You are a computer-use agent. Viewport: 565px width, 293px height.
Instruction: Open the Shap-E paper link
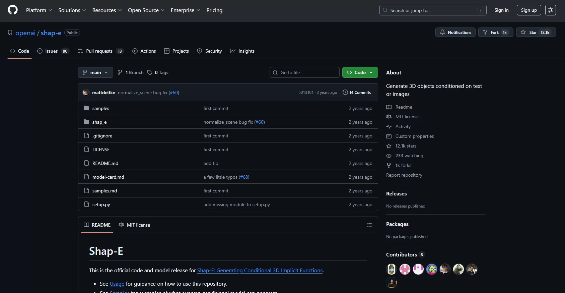[x=260, y=271]
